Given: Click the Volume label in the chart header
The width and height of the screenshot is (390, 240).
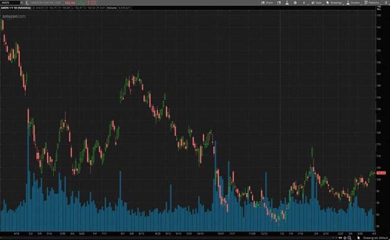Looking at the screenshot, I should 112,8.
